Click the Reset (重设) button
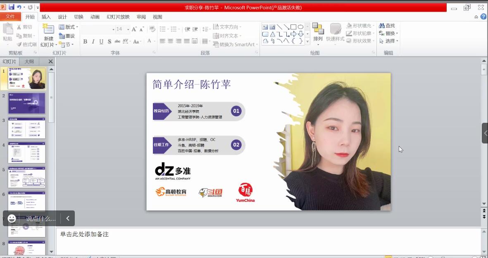The width and height of the screenshot is (488, 258). tap(67, 36)
